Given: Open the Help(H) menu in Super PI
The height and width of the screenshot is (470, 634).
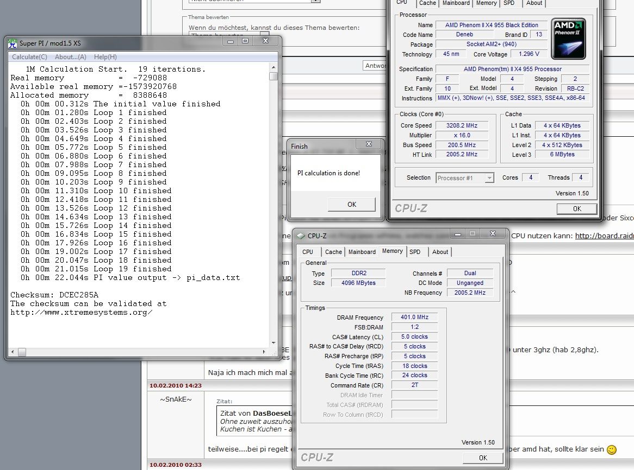Looking at the screenshot, I should point(105,57).
